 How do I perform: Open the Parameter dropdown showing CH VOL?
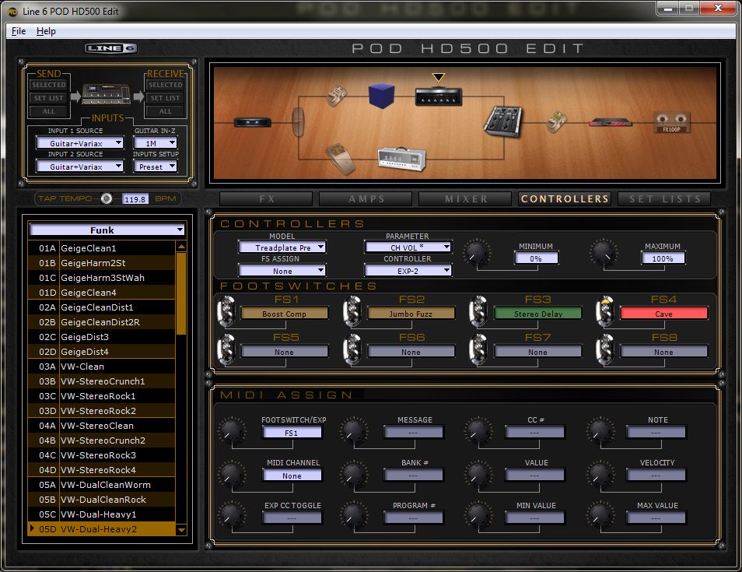click(x=408, y=247)
